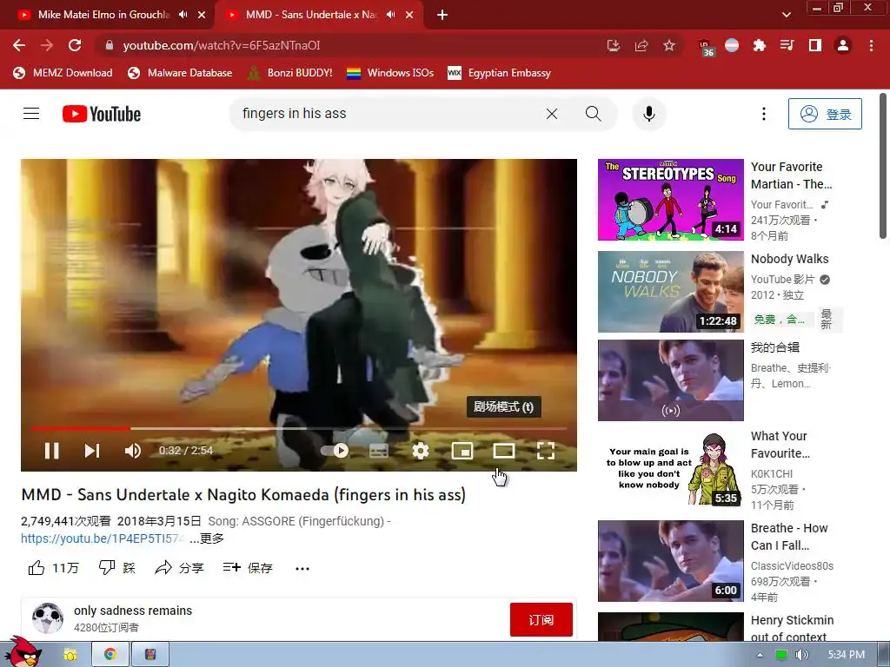Open YouTube settings three-dot menu
This screenshot has width=890, height=667.
click(763, 114)
